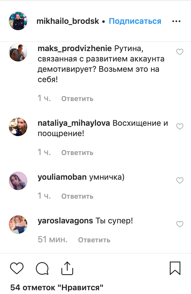View the 54 отметок "Нравится" likes list
This screenshot has height=294, width=191.
(57, 287)
